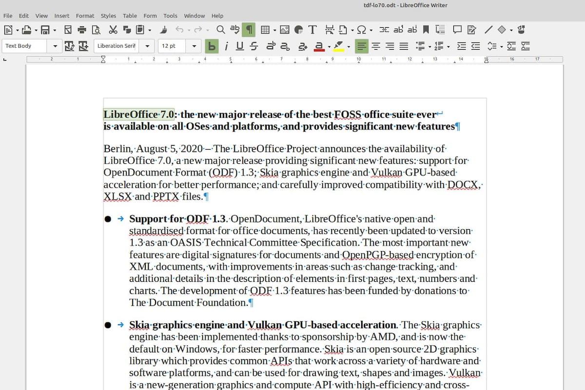Toggle Subscript formatting
This screenshot has width=585, height=390.
(x=285, y=46)
